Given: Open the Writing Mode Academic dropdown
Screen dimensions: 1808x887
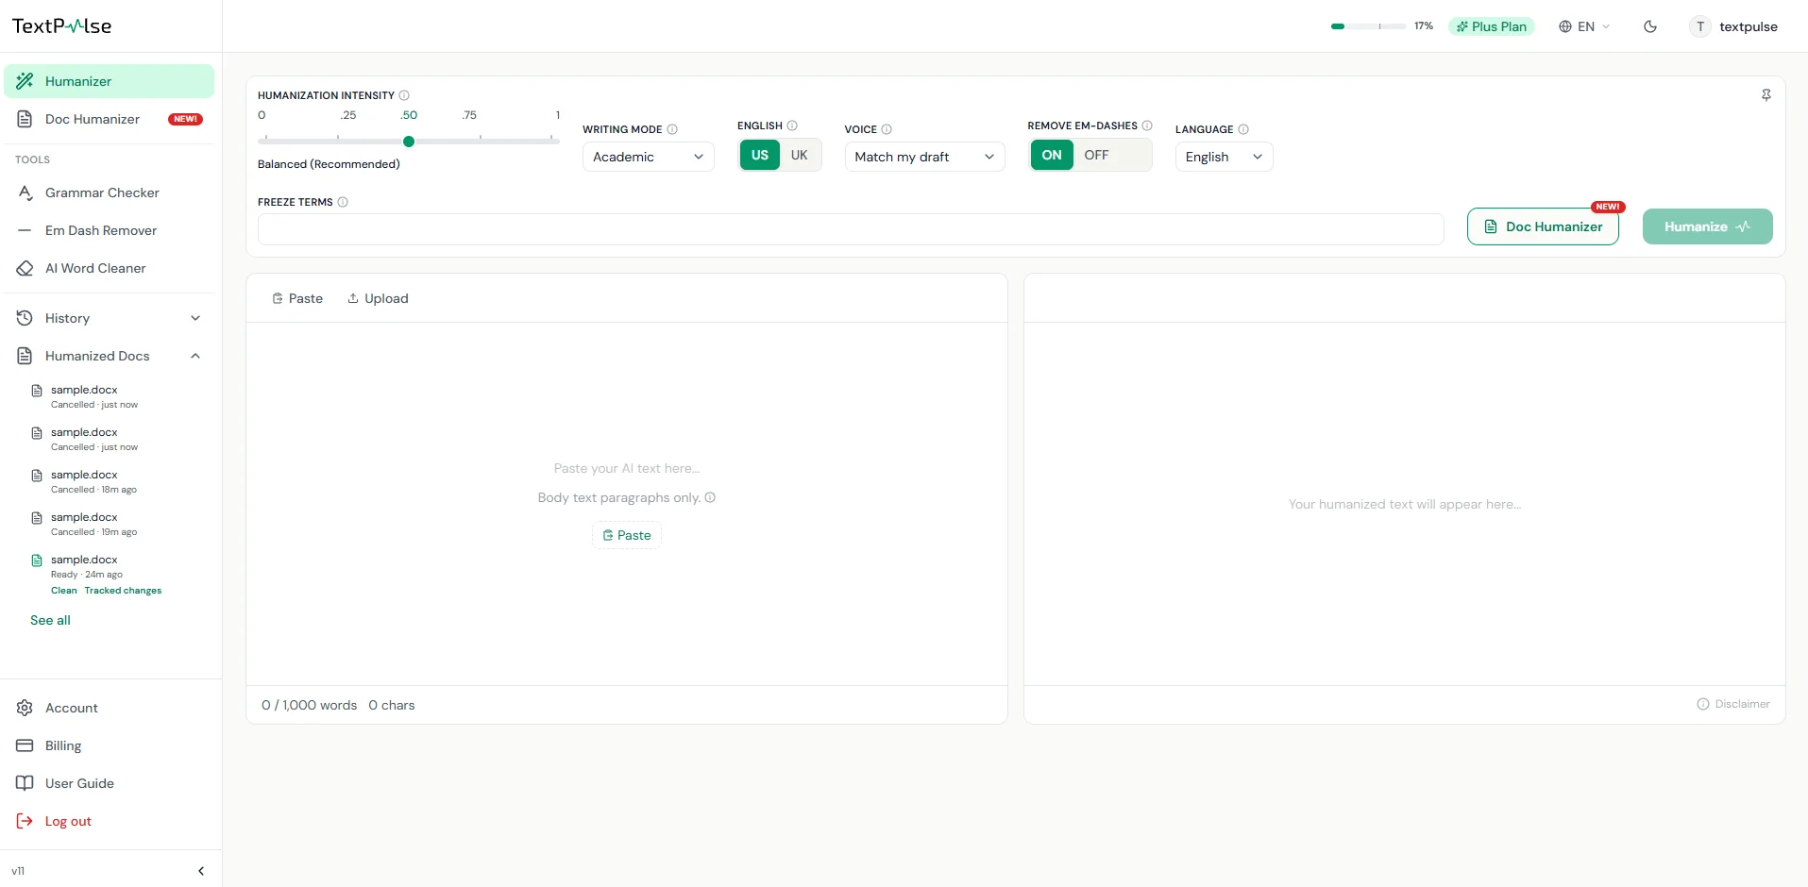Looking at the screenshot, I should [x=648, y=157].
